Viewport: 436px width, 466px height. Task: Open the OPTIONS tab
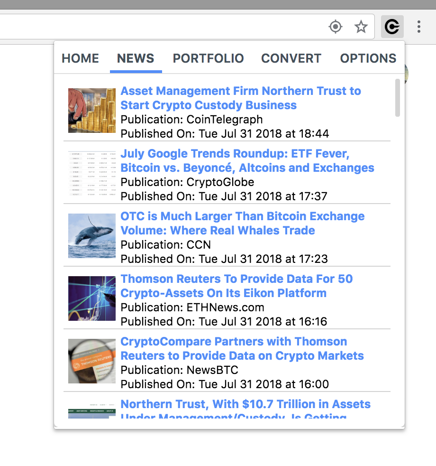click(x=368, y=58)
